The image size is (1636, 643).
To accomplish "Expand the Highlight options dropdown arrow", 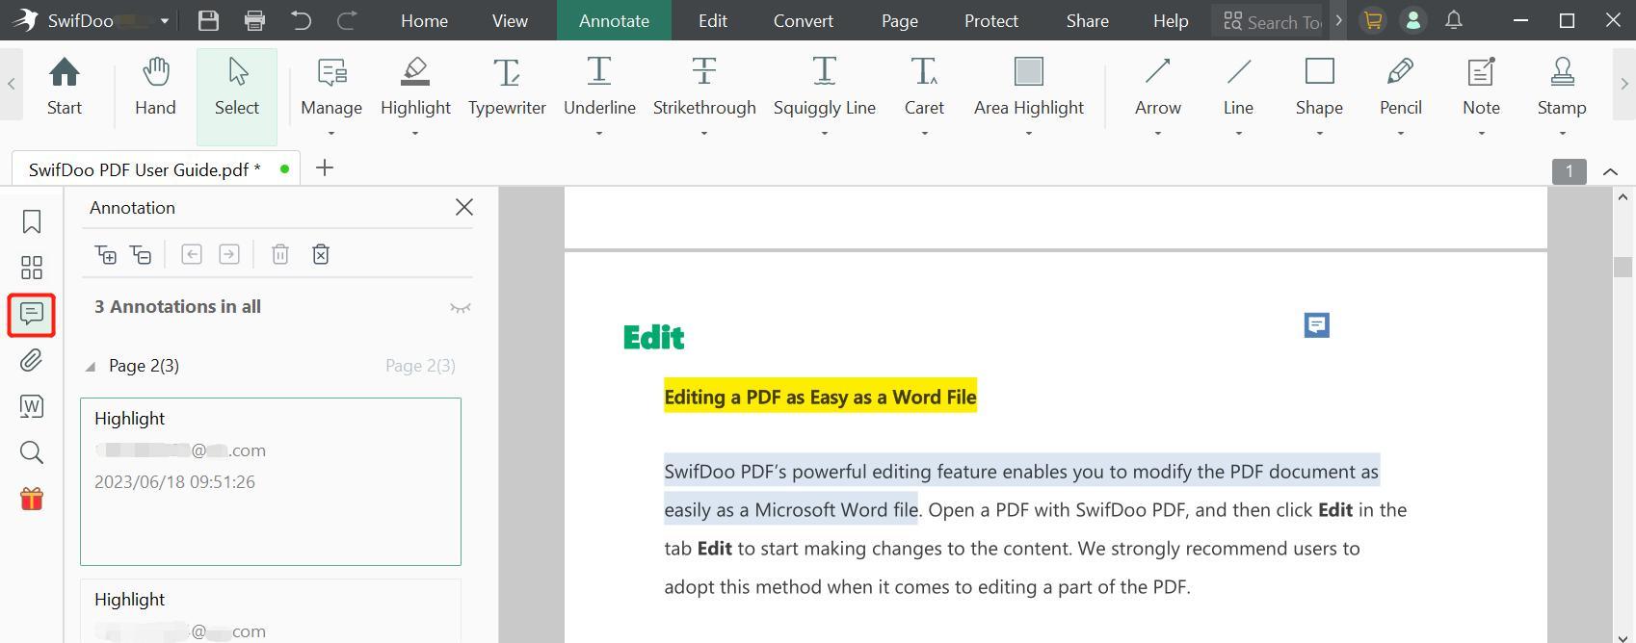I will click(415, 133).
